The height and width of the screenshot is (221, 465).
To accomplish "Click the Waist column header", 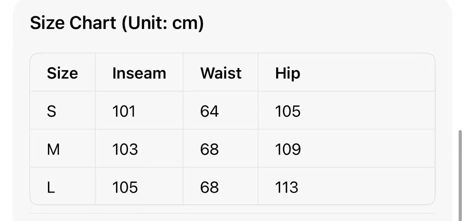I will tap(221, 73).
